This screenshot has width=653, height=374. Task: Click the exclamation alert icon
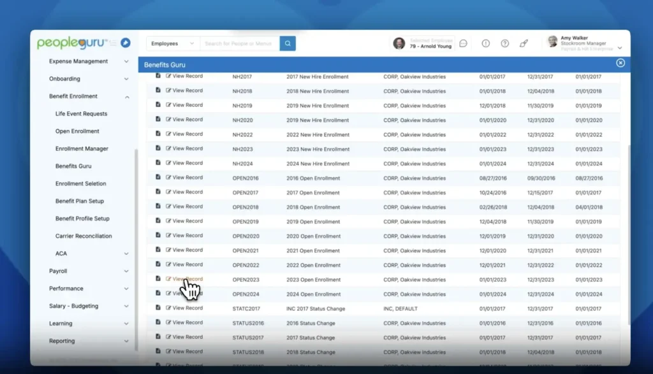(x=485, y=43)
